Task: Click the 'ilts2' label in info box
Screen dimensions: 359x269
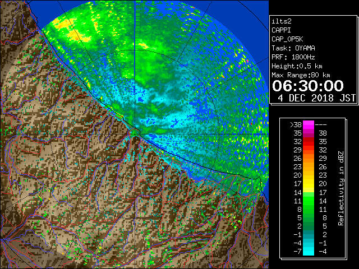Action: pyautogui.click(x=282, y=21)
